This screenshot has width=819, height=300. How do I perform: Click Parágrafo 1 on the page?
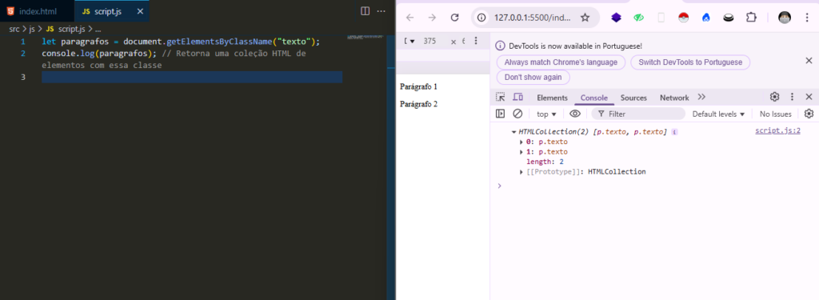pyautogui.click(x=418, y=86)
